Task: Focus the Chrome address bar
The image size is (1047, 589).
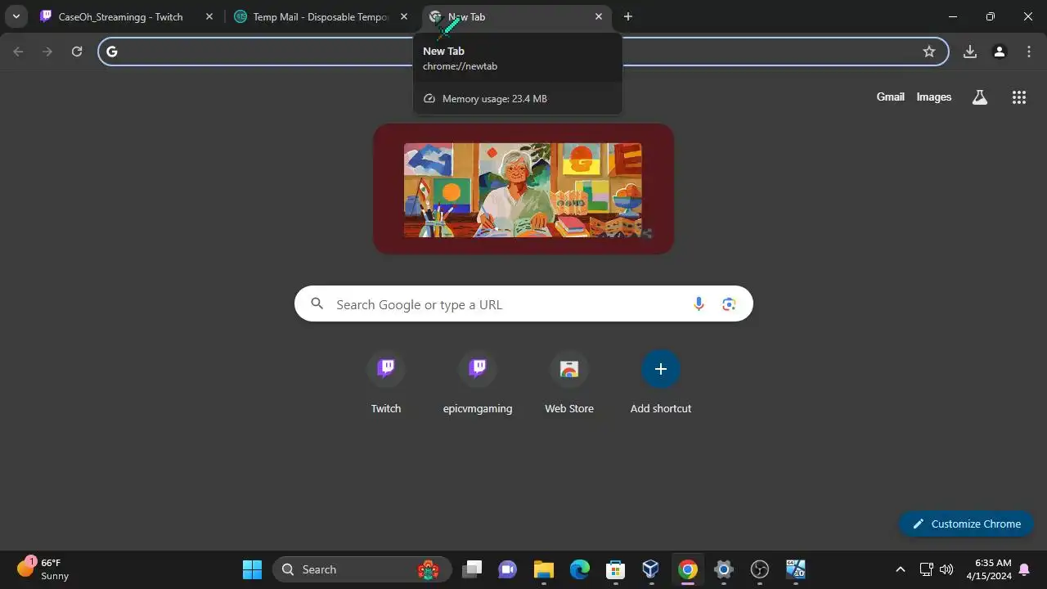Action: click(523, 52)
